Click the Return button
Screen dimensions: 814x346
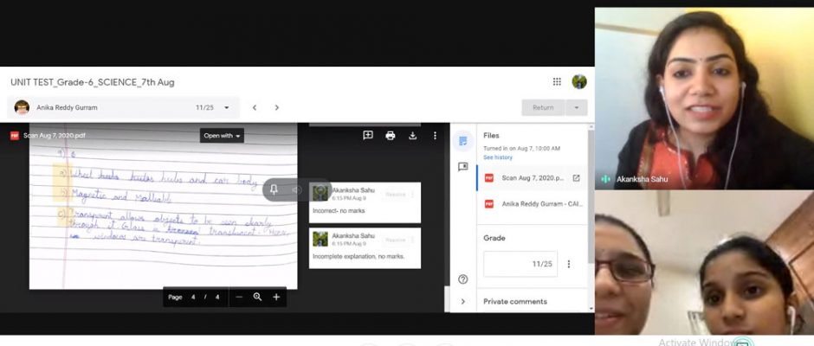(x=543, y=107)
